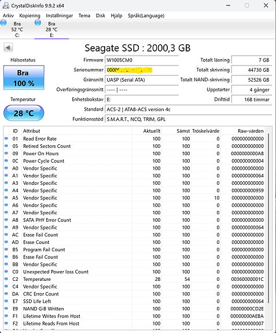The width and height of the screenshot is (276, 333).
Task: Click status dot for C2 Temperature row
Action: [6, 279]
